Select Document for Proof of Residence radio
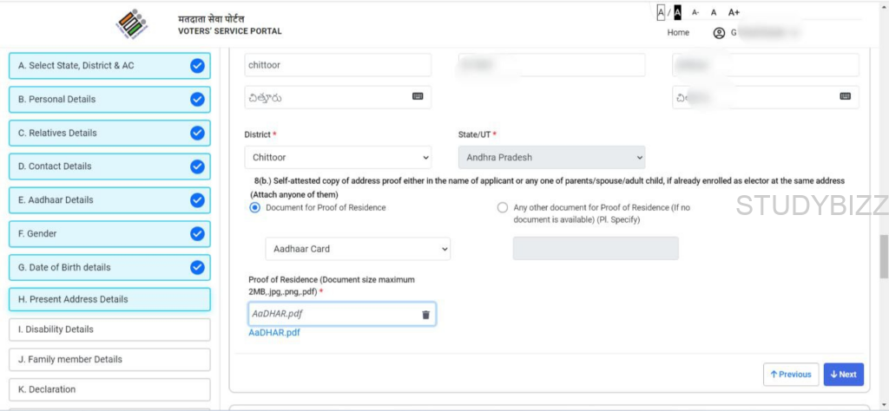 [254, 207]
